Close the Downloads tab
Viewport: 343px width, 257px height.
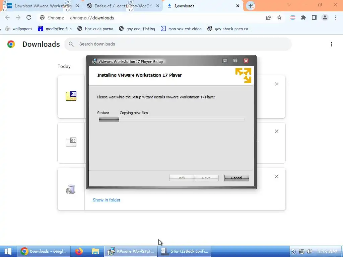(x=238, y=6)
